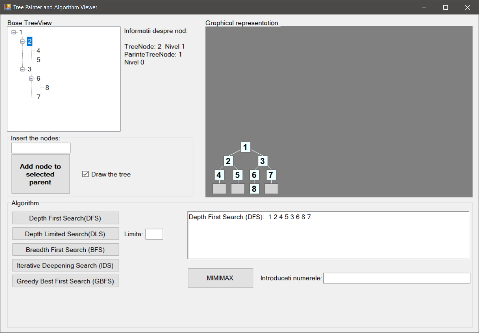
Task: Select tree node 3 in Base TreeView
Action: (x=30, y=69)
